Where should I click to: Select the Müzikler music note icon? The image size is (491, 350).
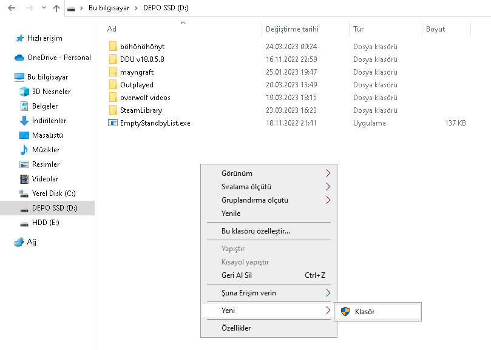coord(24,150)
